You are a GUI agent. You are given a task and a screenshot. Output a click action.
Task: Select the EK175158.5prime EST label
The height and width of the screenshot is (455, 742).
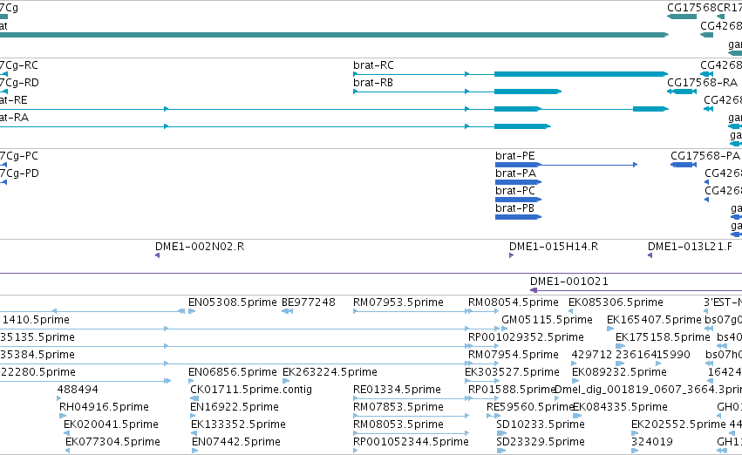click(x=663, y=337)
